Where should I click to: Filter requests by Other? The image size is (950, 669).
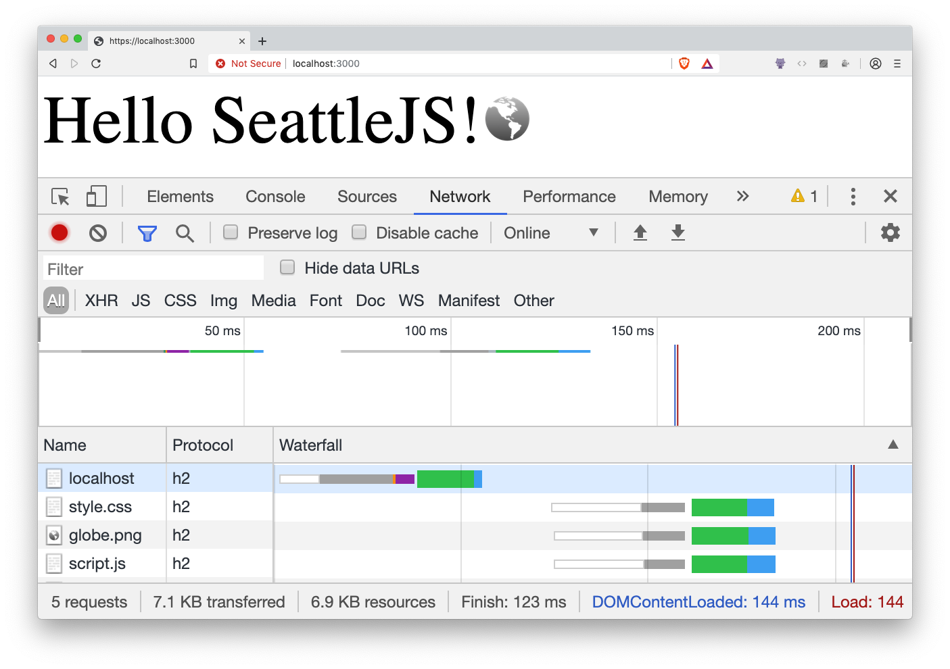pyautogui.click(x=534, y=301)
